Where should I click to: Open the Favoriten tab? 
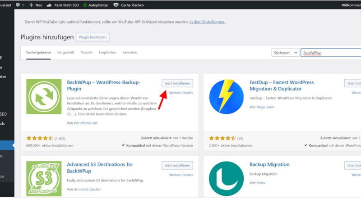130,52
